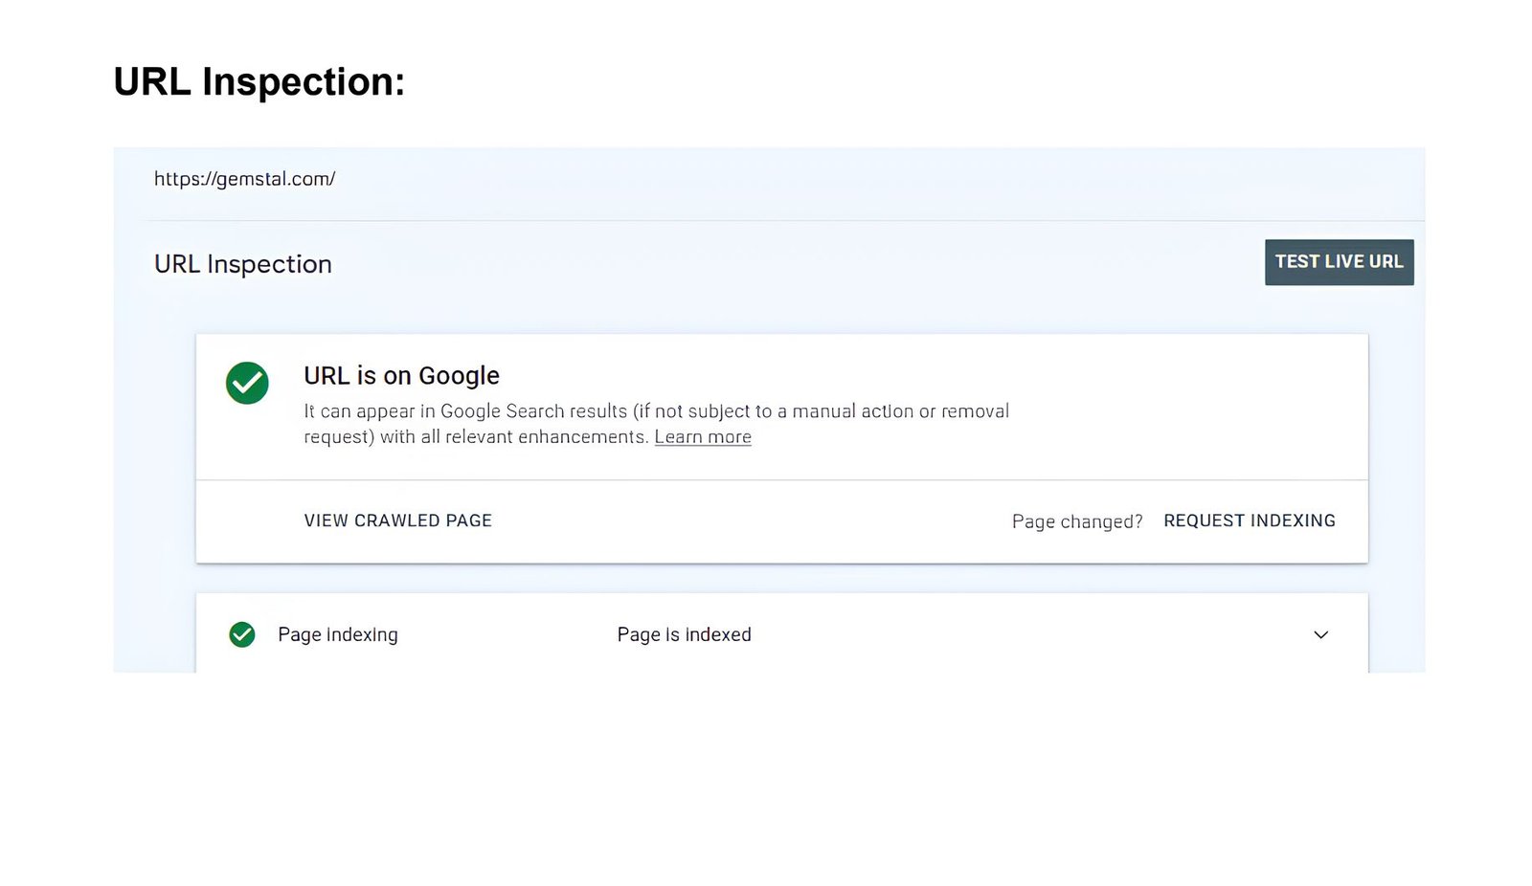
Task: Click the 'URL Inspection' panel title
Action: (x=243, y=264)
